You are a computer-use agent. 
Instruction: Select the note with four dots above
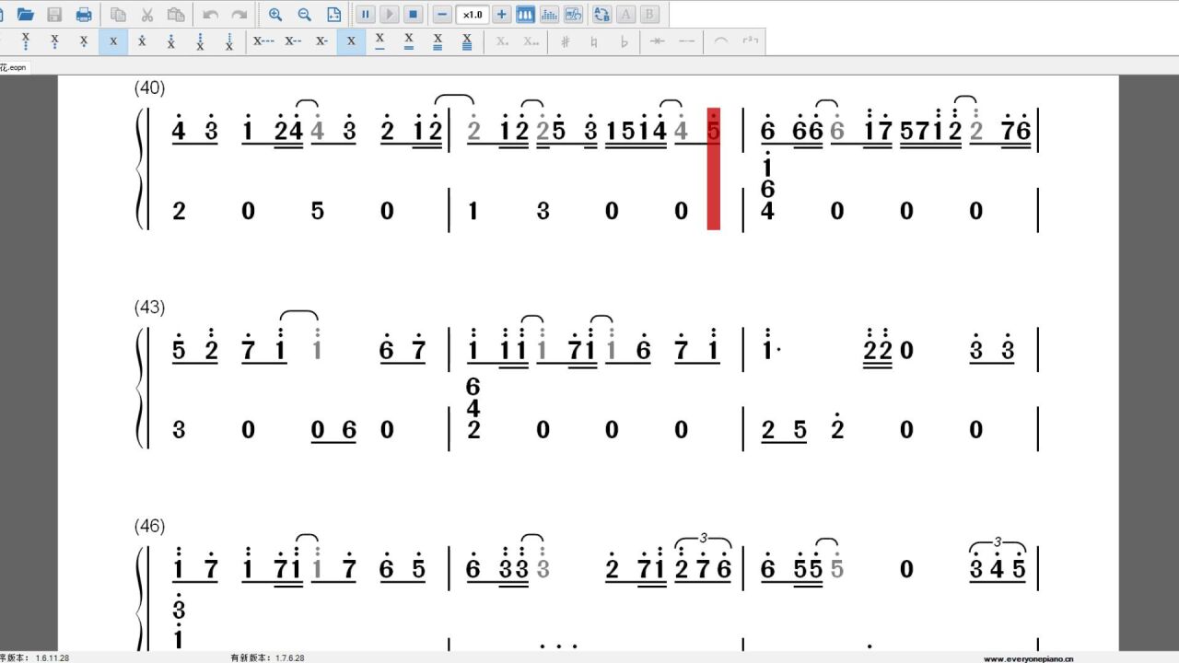click(229, 41)
